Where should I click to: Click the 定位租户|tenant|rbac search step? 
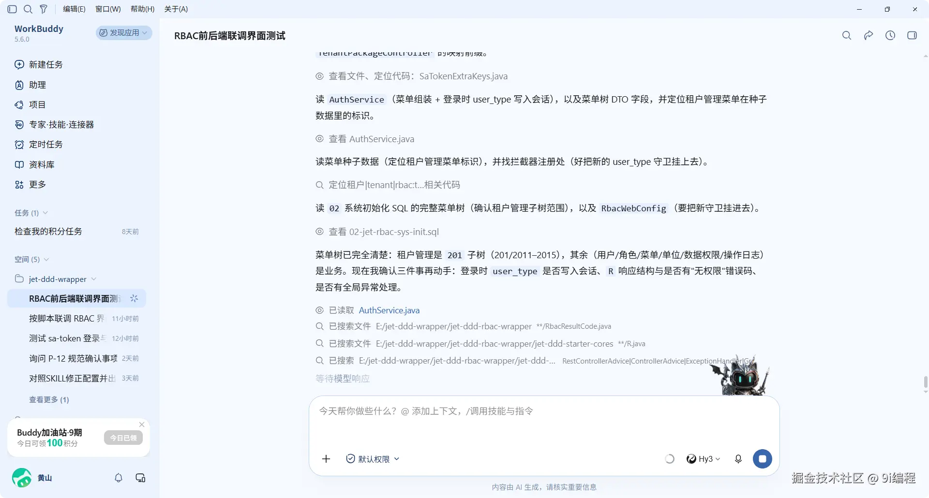[388, 185]
